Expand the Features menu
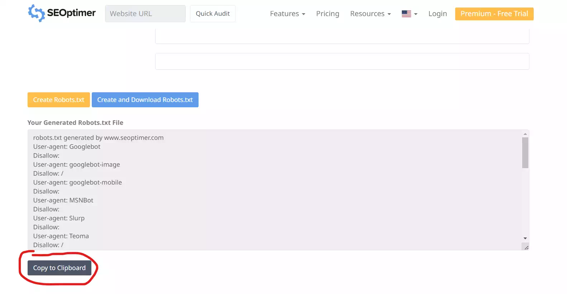567x294 pixels. tap(287, 14)
